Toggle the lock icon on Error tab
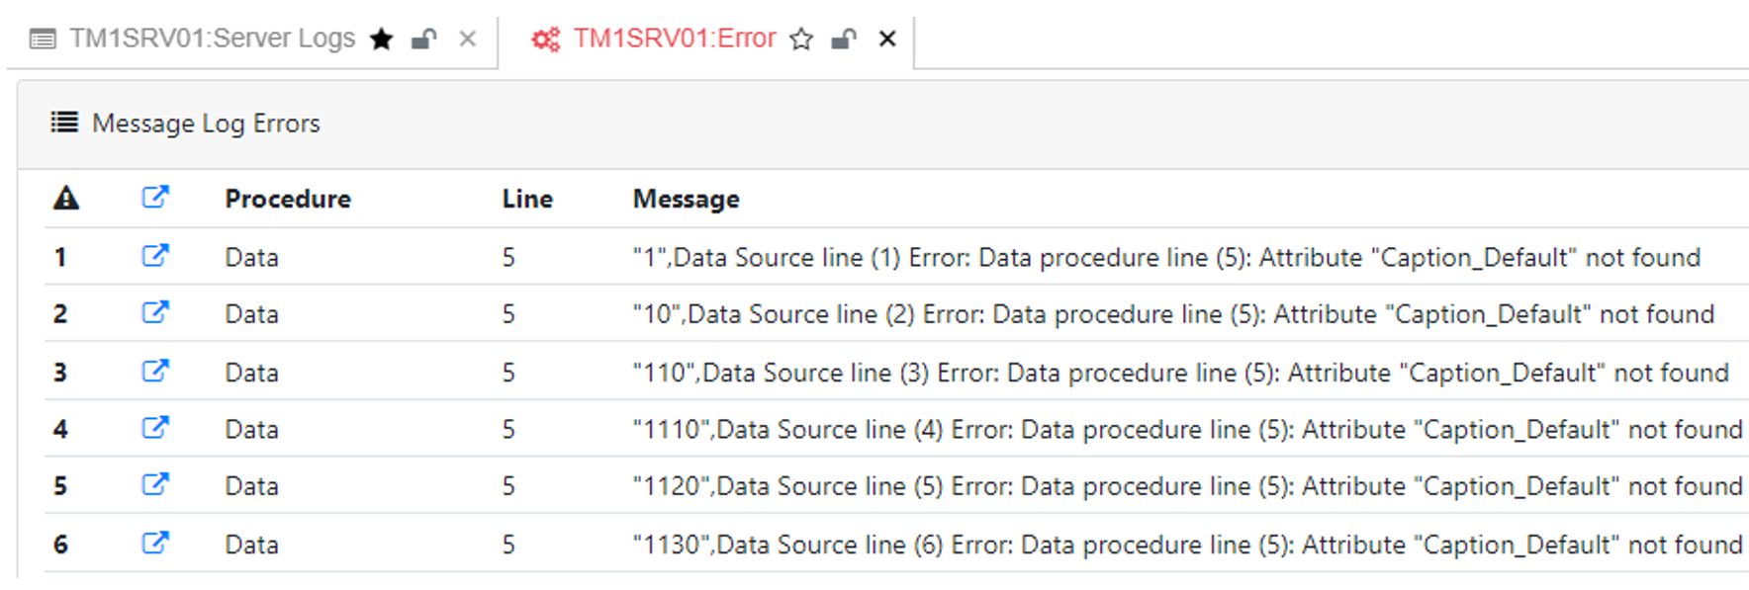Viewport: 1749px width, 590px height. pyautogui.click(x=844, y=39)
